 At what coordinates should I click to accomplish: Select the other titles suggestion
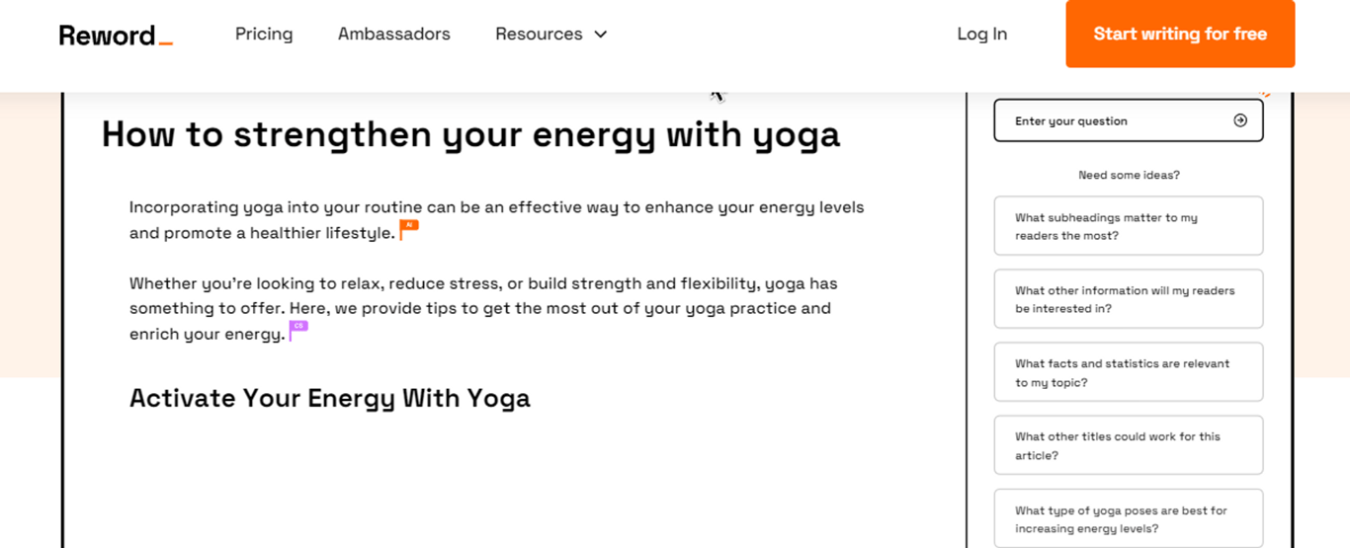click(1128, 445)
